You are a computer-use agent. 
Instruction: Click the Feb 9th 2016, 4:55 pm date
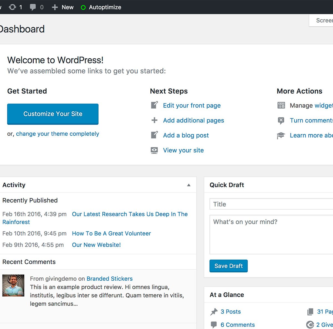33,245
